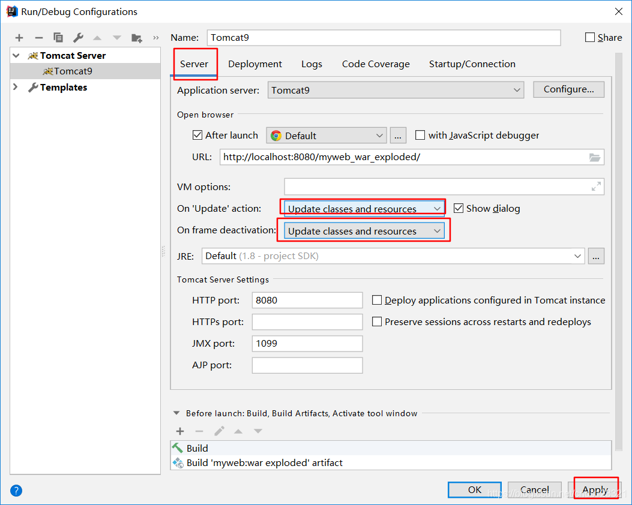Click browser browse ellipsis button
Screen dimensions: 632x505
coord(398,136)
